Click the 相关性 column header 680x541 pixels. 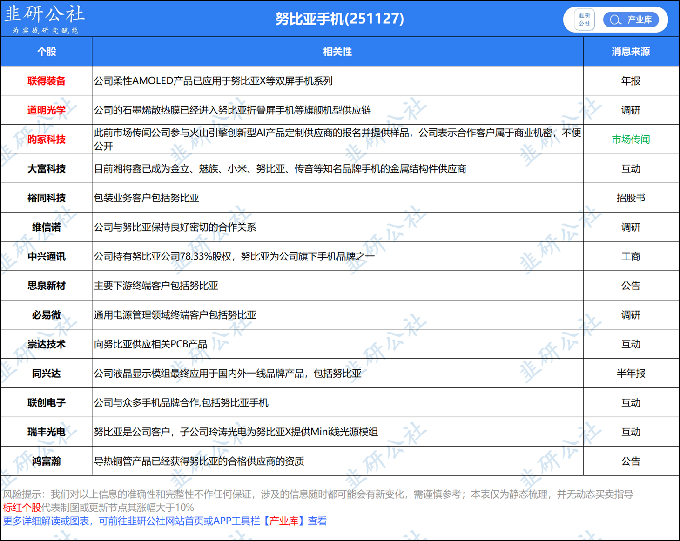click(x=337, y=52)
